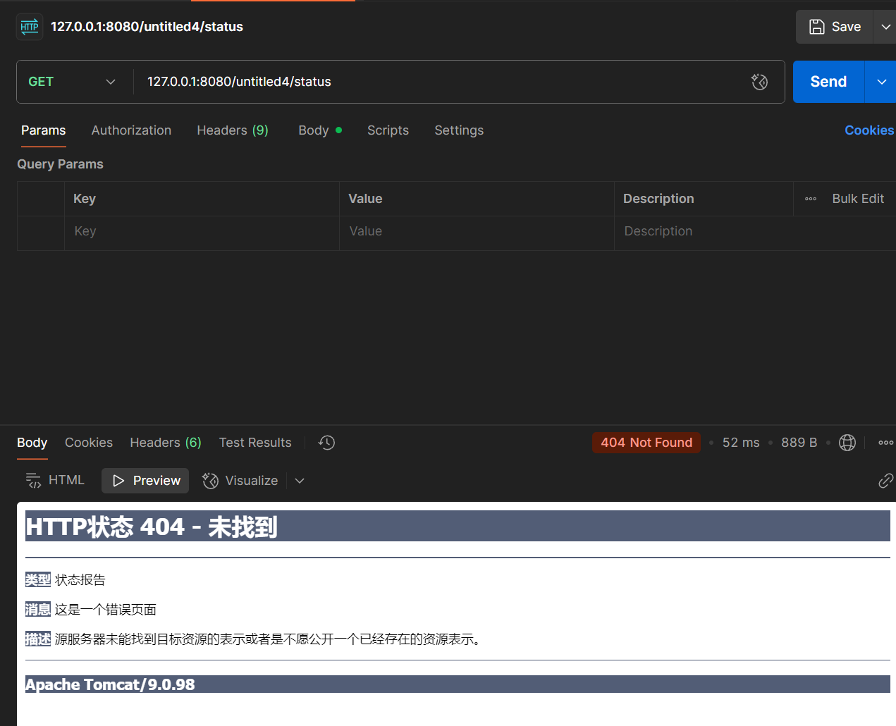Open the request Headers (9) tab
The image size is (896, 726).
coord(233,130)
